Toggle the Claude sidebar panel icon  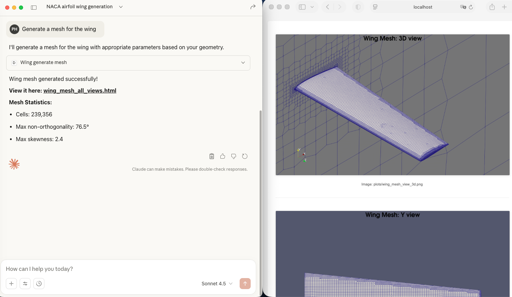(x=34, y=7)
